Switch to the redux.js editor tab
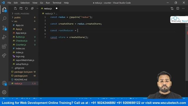Viewport: 188px width, 106px height. point(49,9)
